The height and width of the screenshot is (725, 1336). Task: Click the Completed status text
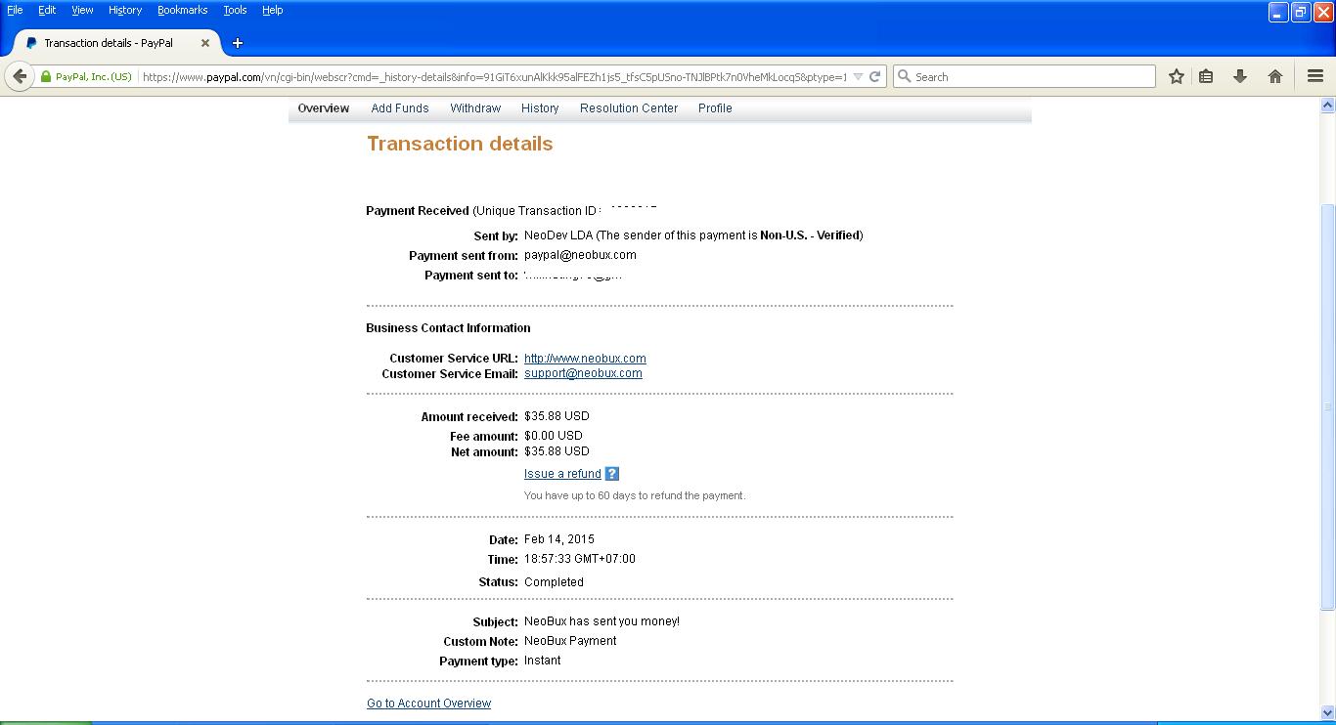coord(554,582)
